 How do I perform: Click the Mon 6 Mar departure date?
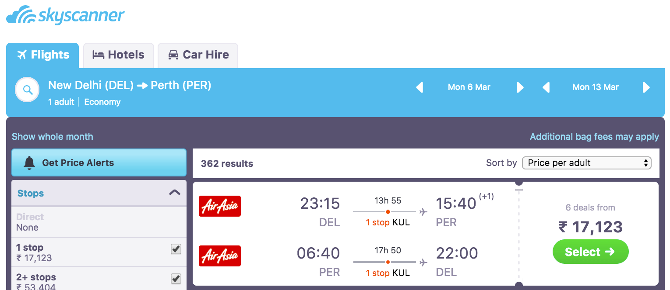(469, 87)
